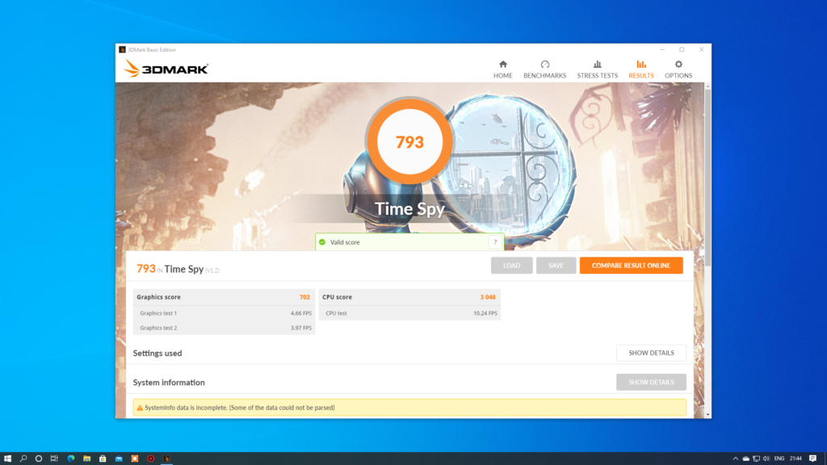Open the volume control in the tray

coord(766,459)
